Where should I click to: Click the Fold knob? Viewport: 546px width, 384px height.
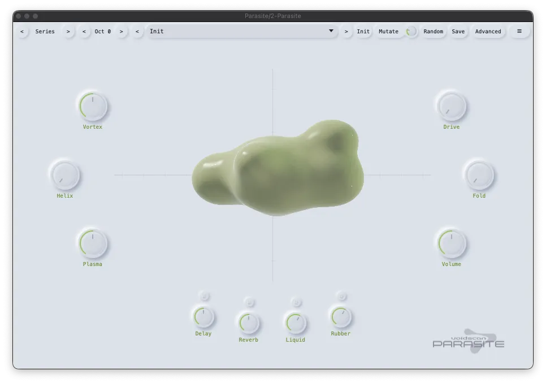click(479, 175)
